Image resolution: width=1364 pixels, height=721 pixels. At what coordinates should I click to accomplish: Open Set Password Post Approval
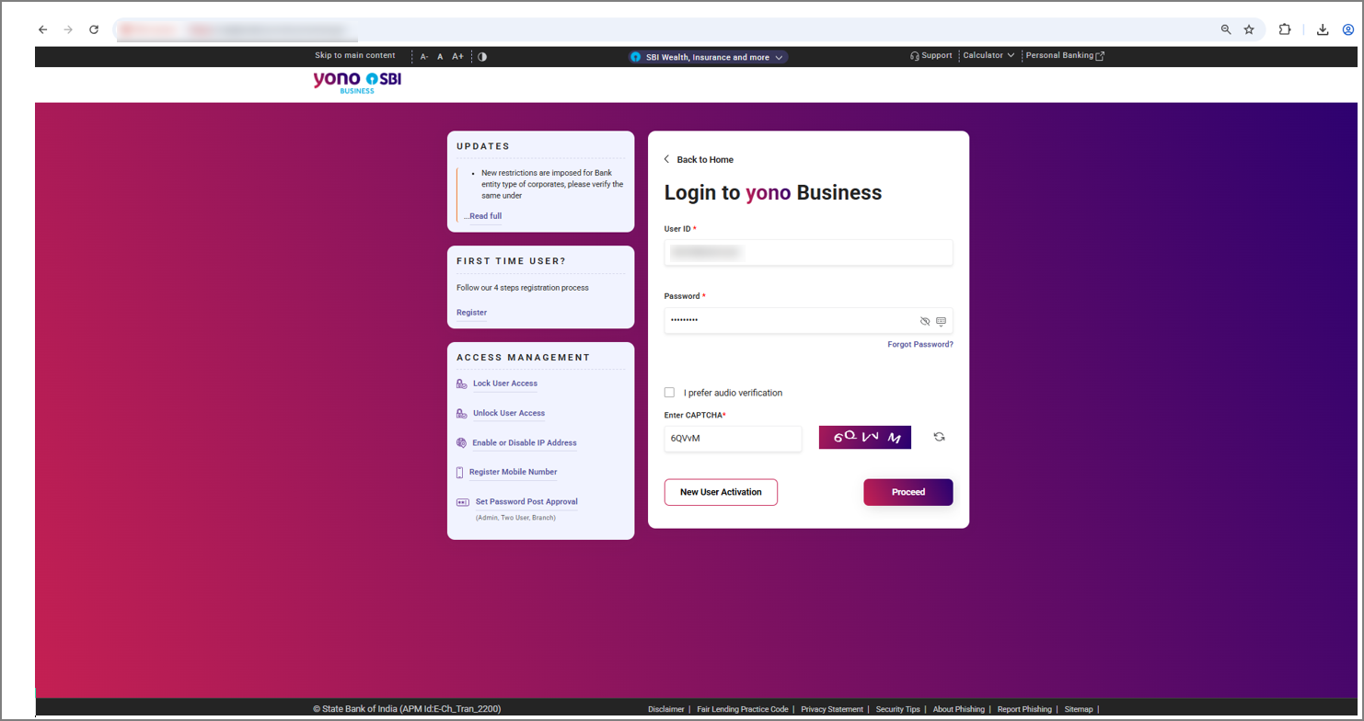(x=526, y=502)
